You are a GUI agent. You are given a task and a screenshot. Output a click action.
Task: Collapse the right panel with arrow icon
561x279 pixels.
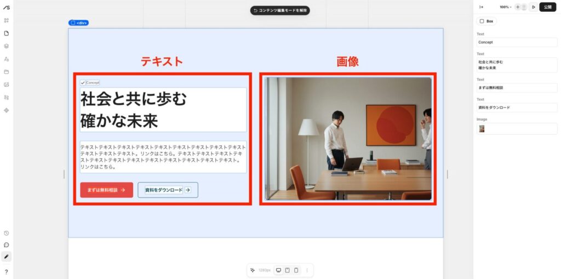coord(481,7)
